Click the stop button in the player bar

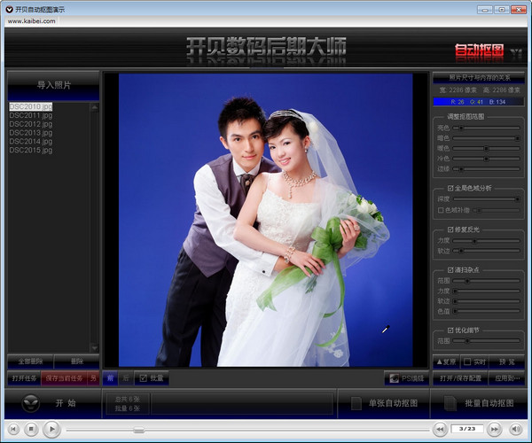(31, 429)
